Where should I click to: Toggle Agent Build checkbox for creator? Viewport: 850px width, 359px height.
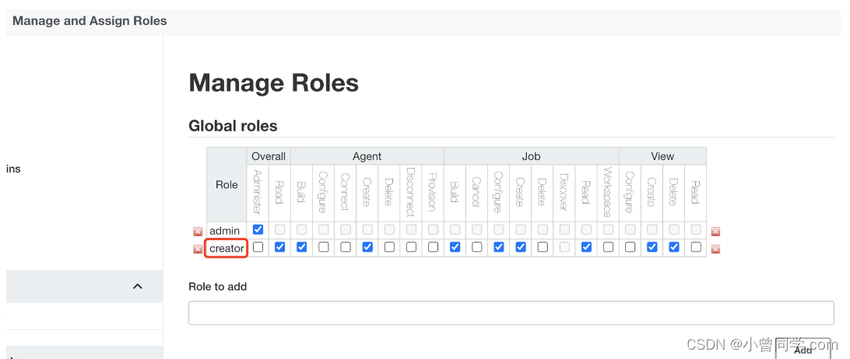(302, 247)
